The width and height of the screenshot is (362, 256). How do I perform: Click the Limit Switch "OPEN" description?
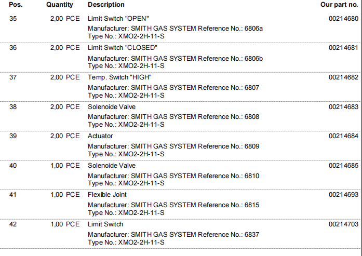point(119,19)
